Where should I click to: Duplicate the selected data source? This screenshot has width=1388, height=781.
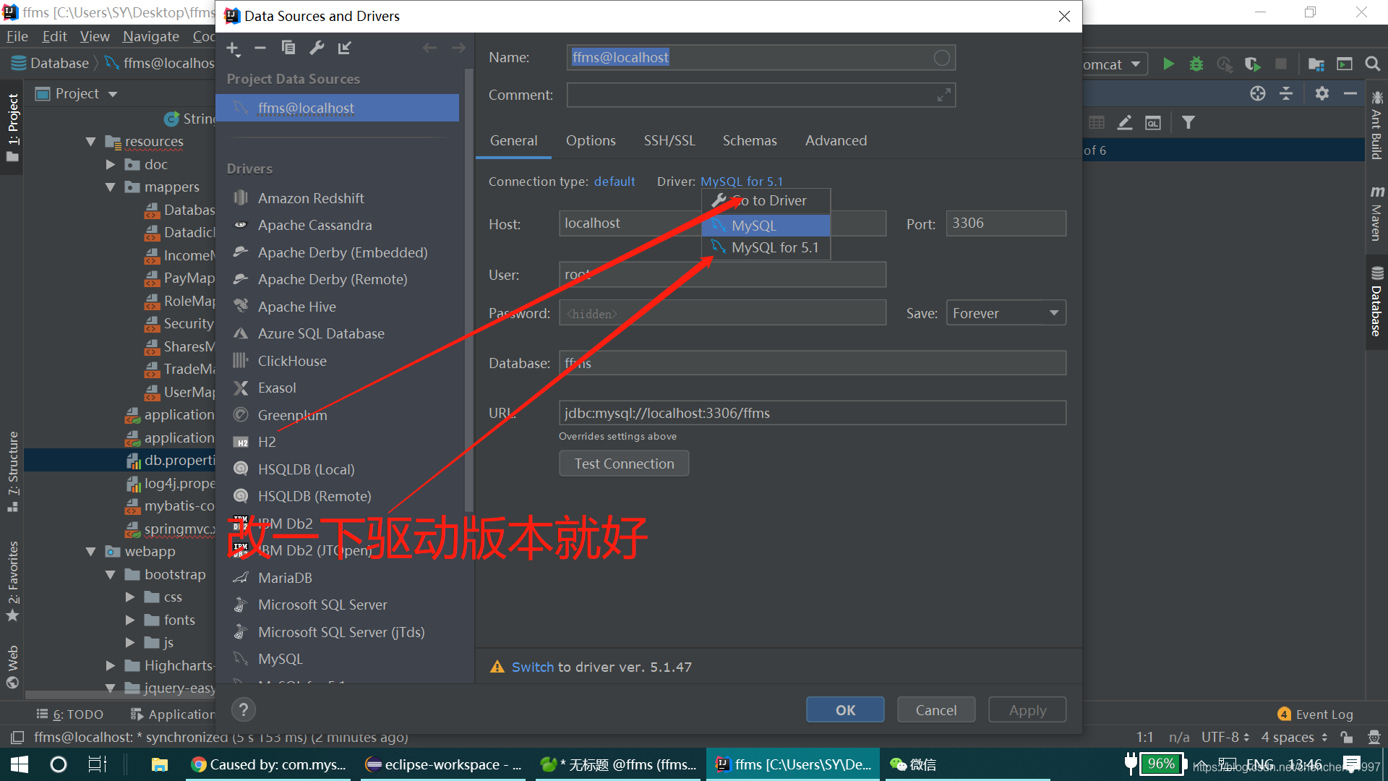coord(288,48)
